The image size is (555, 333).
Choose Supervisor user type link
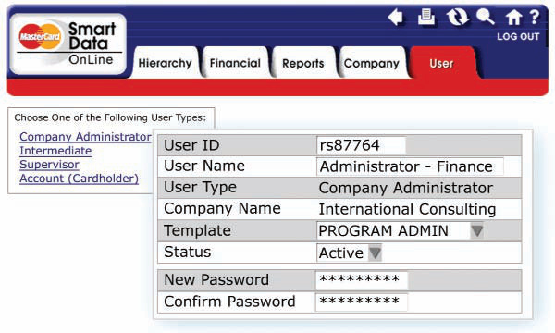click(49, 165)
